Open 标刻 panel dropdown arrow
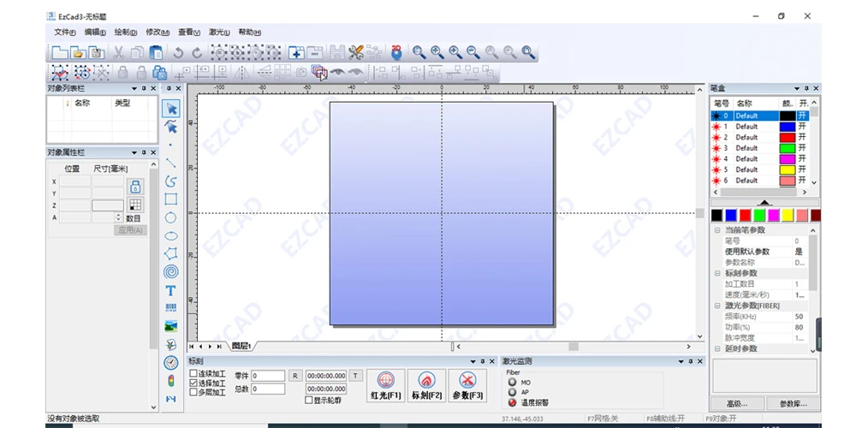This screenshot has height=428, width=856. coord(473,361)
